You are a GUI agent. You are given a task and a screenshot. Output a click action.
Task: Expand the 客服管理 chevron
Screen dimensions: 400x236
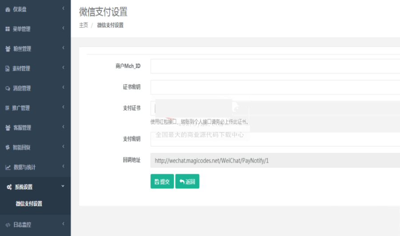point(63,127)
